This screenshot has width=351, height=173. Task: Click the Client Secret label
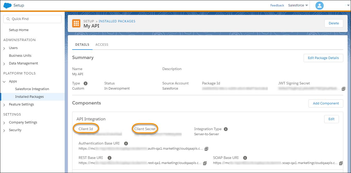point(145,129)
